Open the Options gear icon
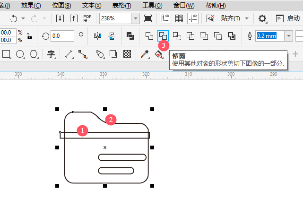This screenshot has width=303, height=208. (x=262, y=18)
